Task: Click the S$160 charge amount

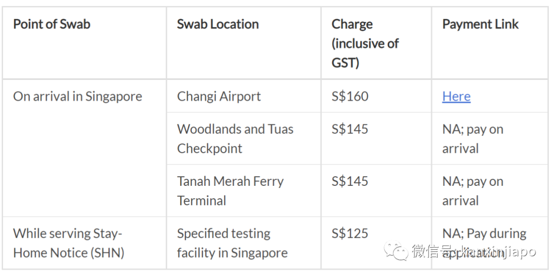Action: coord(350,96)
